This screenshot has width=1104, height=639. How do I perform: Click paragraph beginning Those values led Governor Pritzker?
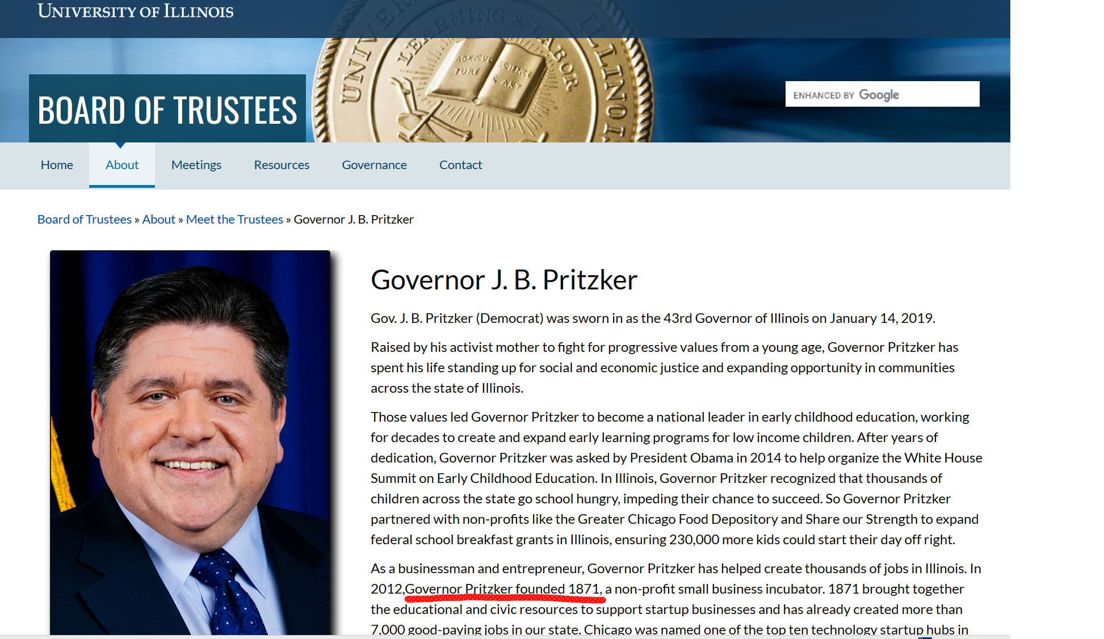point(677,478)
